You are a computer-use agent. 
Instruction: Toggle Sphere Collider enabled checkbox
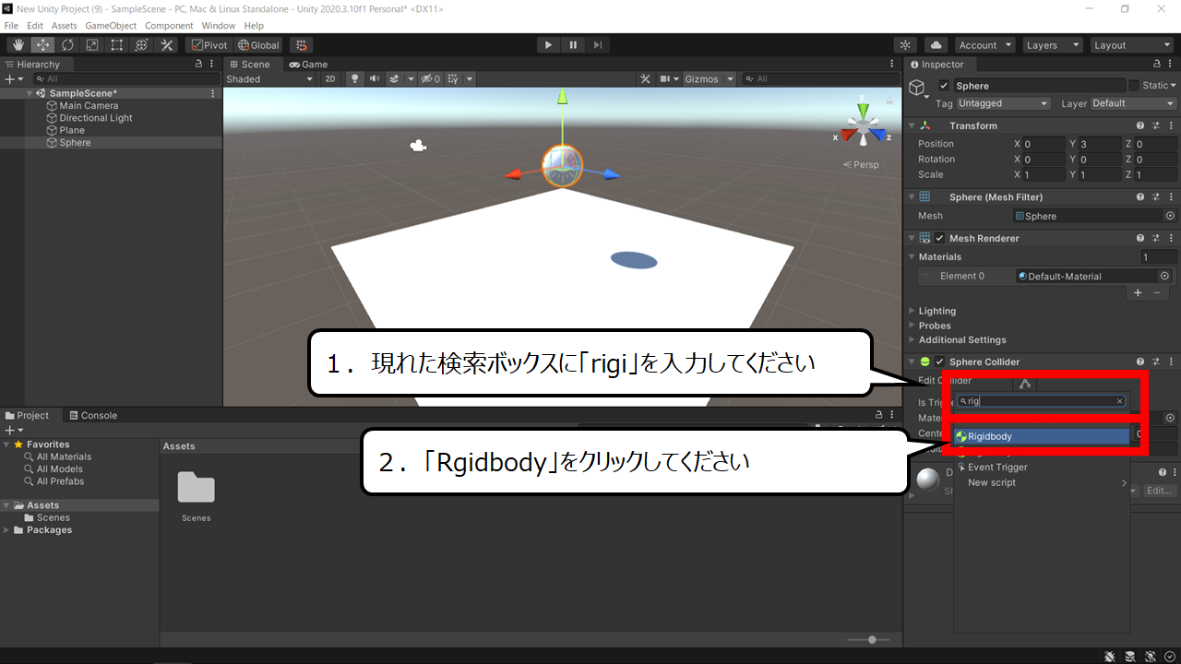pos(939,362)
